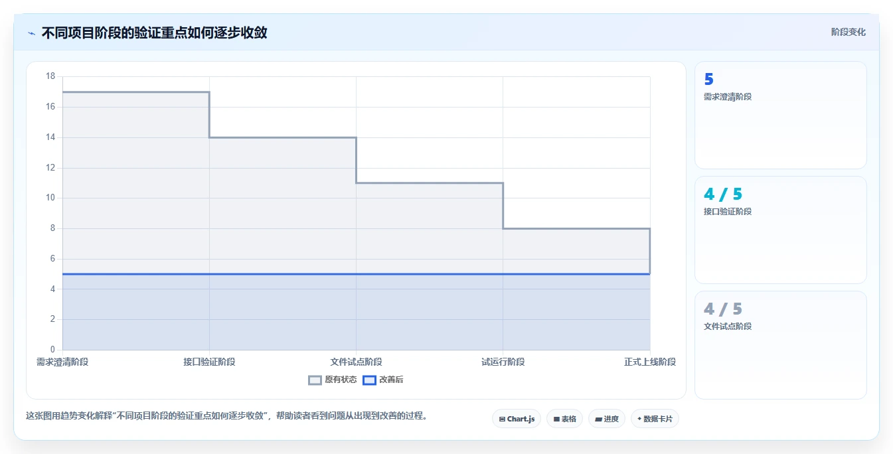The height and width of the screenshot is (454, 893).
Task: Click the chart description text below the chart
Action: point(229,416)
